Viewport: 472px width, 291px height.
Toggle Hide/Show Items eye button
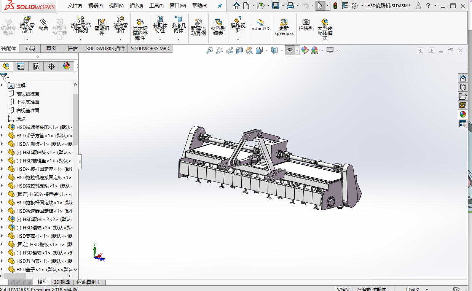[x=290, y=50]
